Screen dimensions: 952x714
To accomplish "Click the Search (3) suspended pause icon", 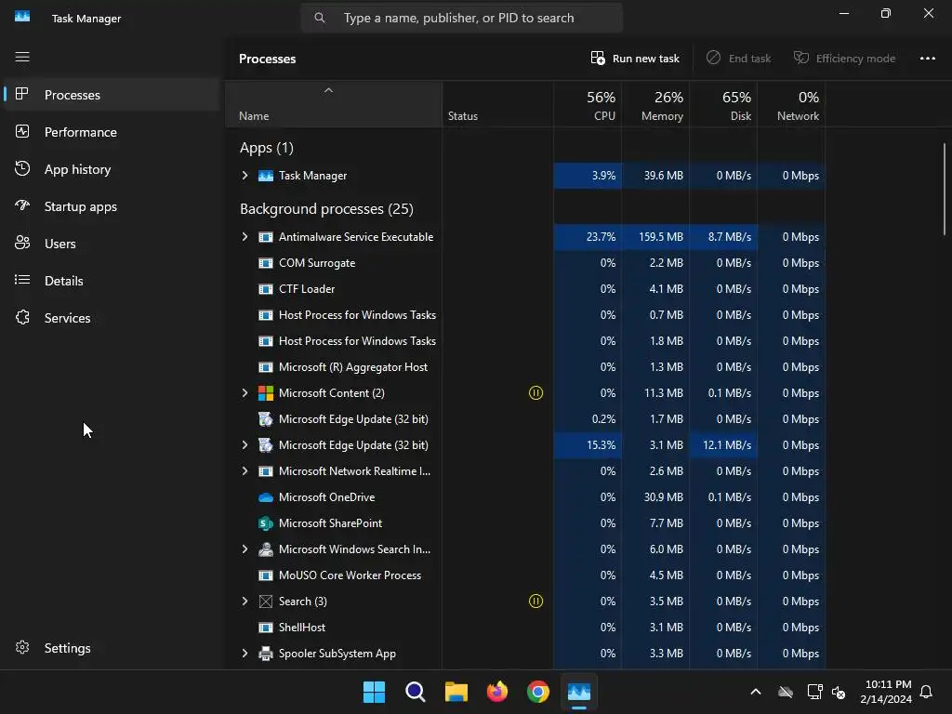I will 535,602.
